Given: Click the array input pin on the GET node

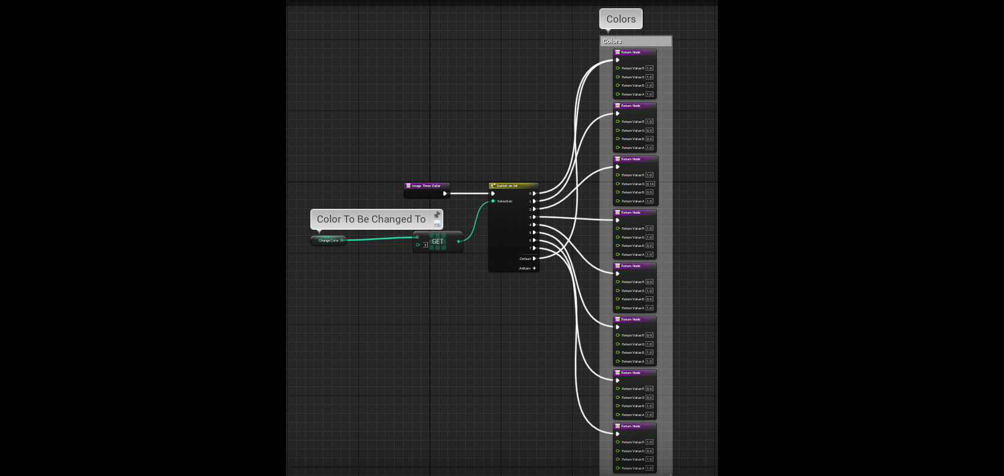Looking at the screenshot, I should (417, 237).
